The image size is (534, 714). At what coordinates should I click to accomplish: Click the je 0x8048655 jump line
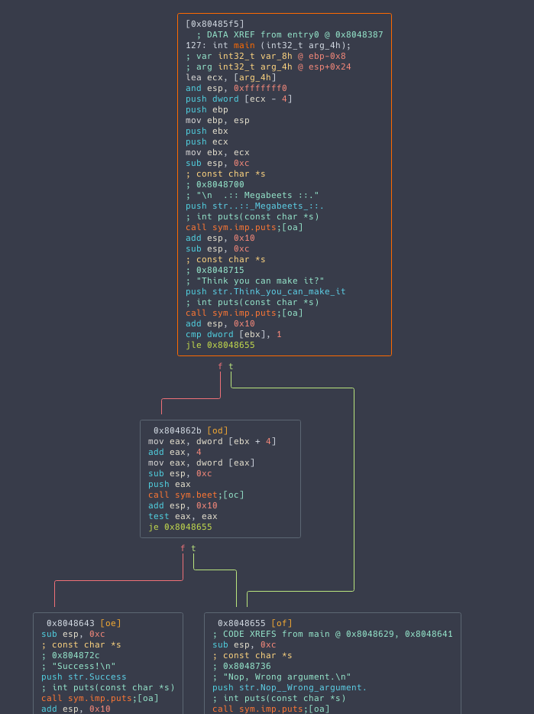pos(180,527)
